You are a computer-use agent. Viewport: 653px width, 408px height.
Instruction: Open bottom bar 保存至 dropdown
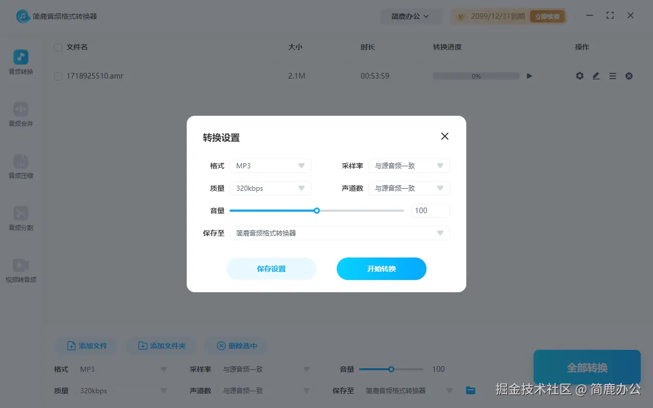(x=409, y=391)
